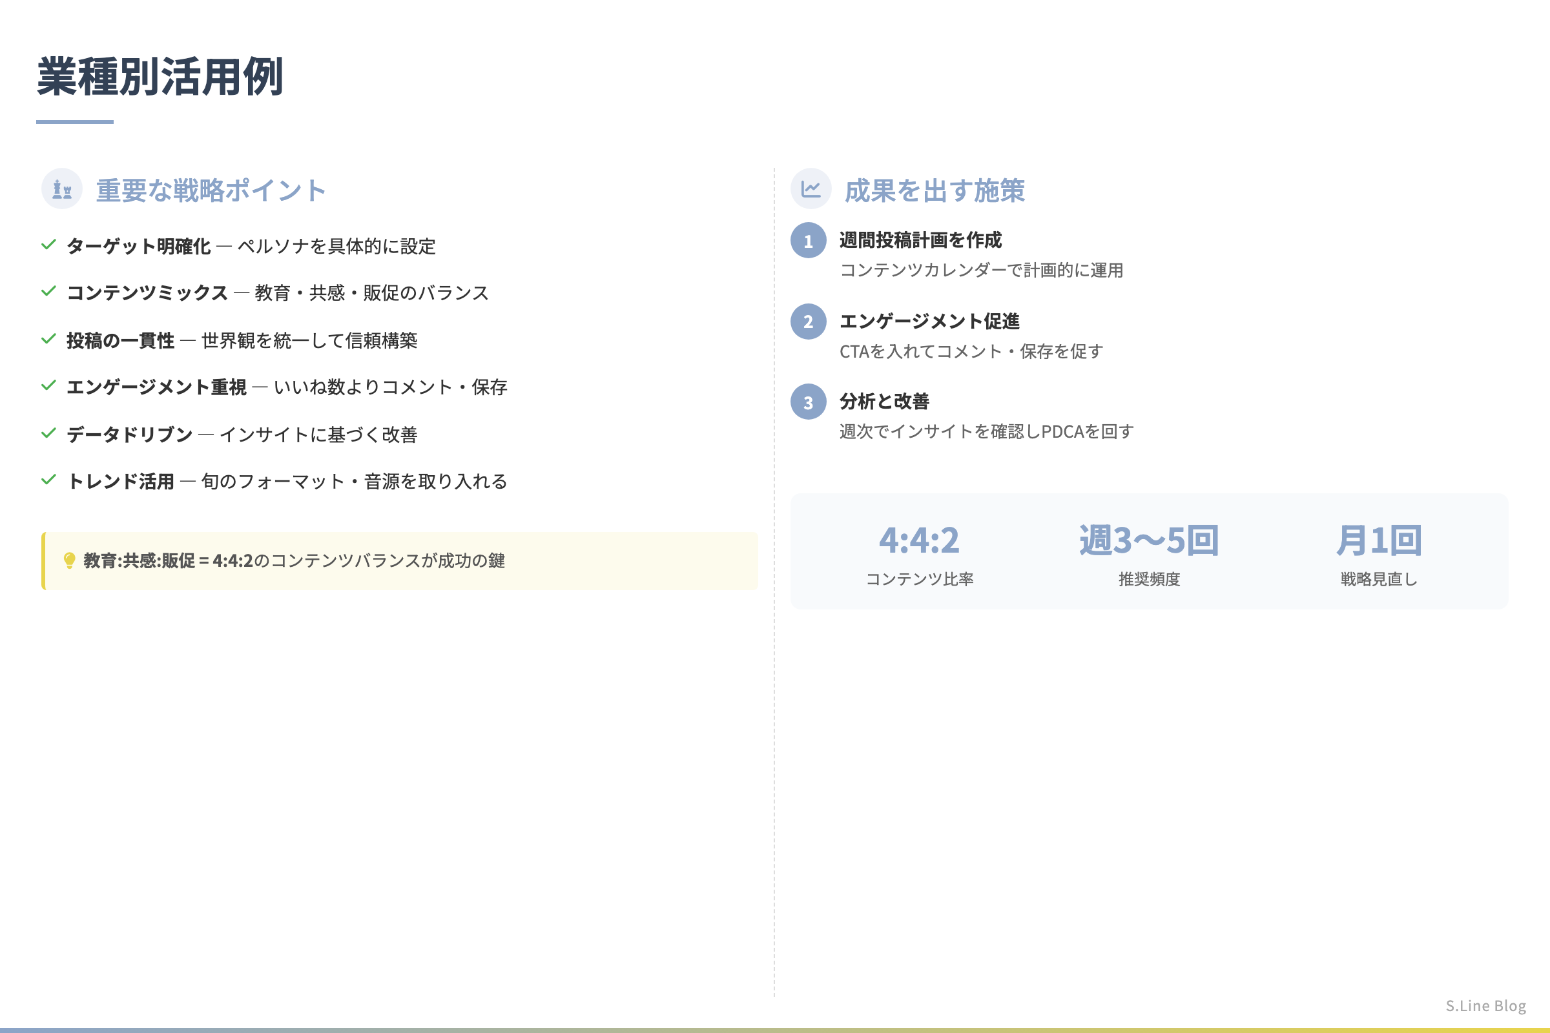The width and height of the screenshot is (1550, 1033).
Task: Click the description 週次でインサイトを確認しPDCAを回す
Action: click(x=987, y=432)
